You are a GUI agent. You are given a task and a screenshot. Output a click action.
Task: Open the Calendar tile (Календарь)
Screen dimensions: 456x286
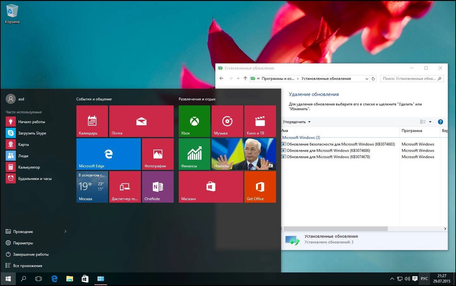point(92,121)
